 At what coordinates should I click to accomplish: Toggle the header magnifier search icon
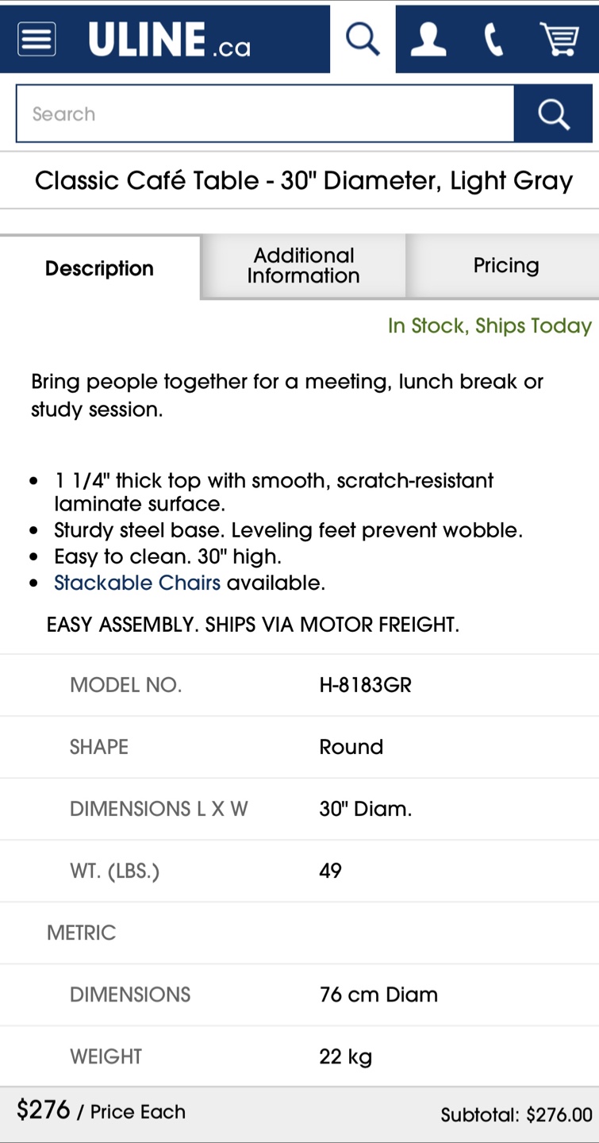(x=363, y=39)
